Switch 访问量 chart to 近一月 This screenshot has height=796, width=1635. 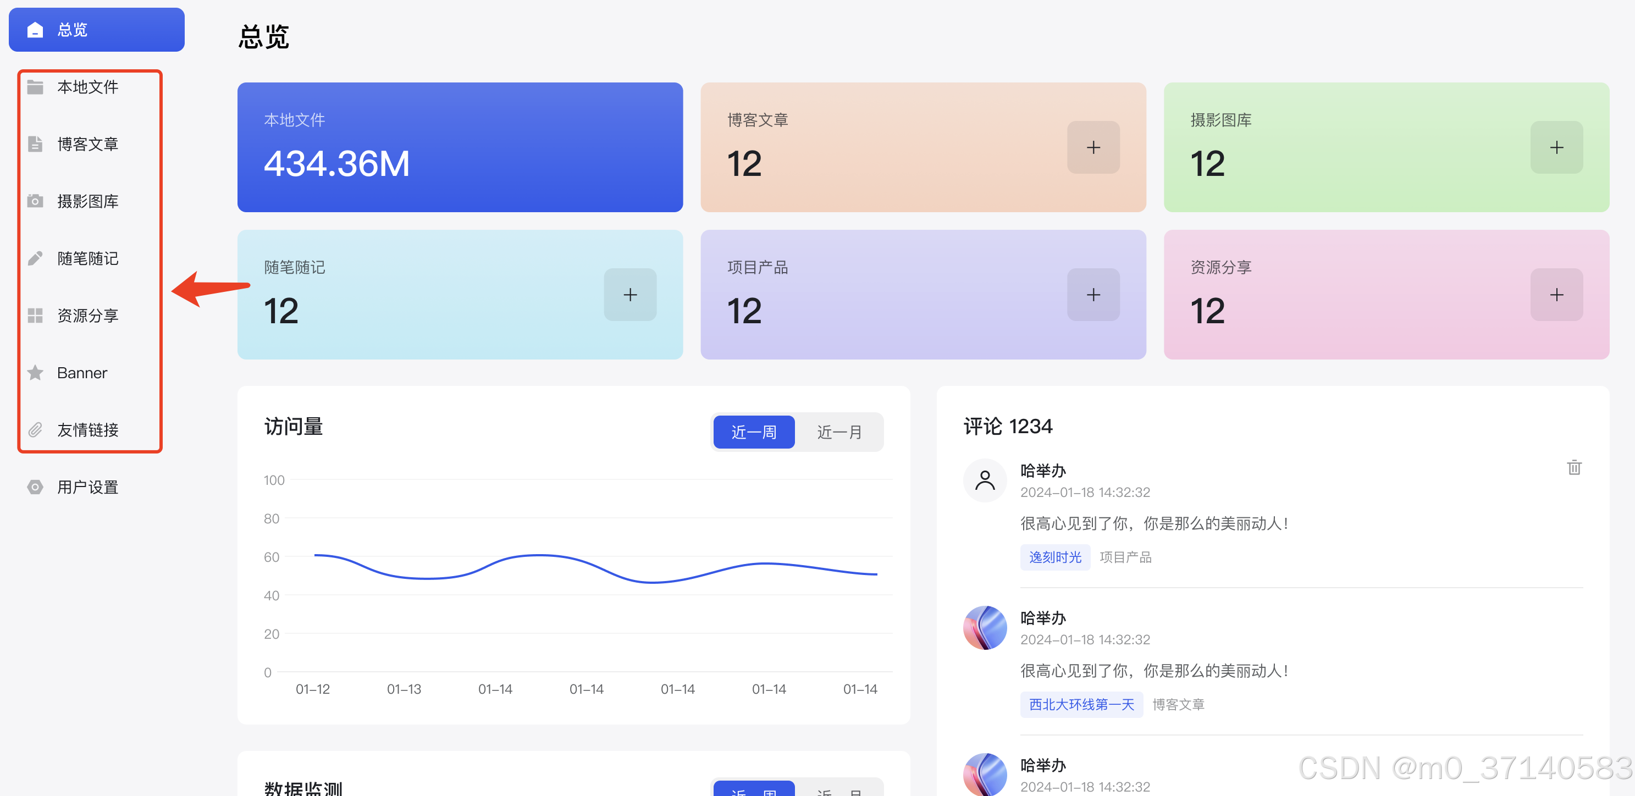tap(838, 432)
